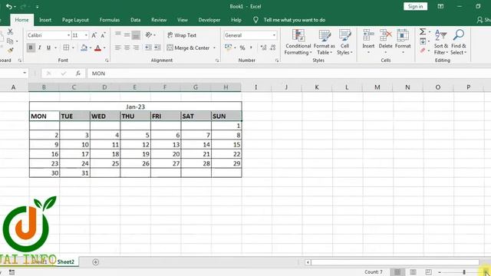Go to the Data tab
The width and height of the screenshot is (491, 276).
point(135,20)
